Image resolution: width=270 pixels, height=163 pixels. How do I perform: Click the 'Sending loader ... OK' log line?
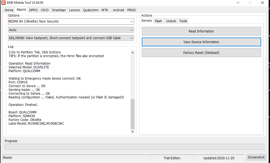coord(24,90)
